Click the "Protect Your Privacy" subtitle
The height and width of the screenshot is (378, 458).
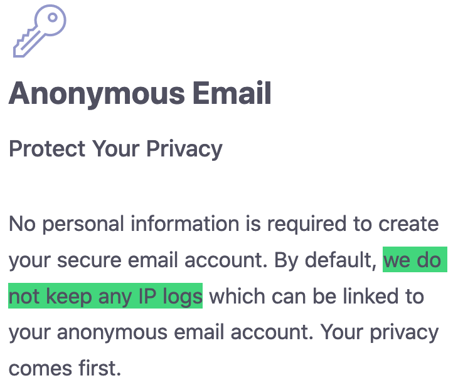tap(115, 150)
